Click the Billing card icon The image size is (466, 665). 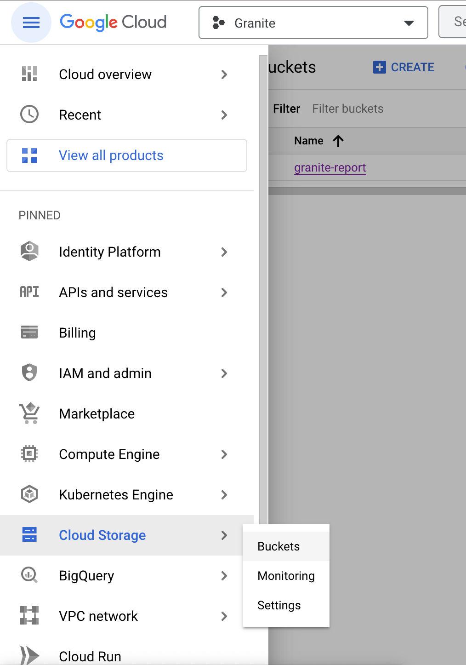click(29, 332)
